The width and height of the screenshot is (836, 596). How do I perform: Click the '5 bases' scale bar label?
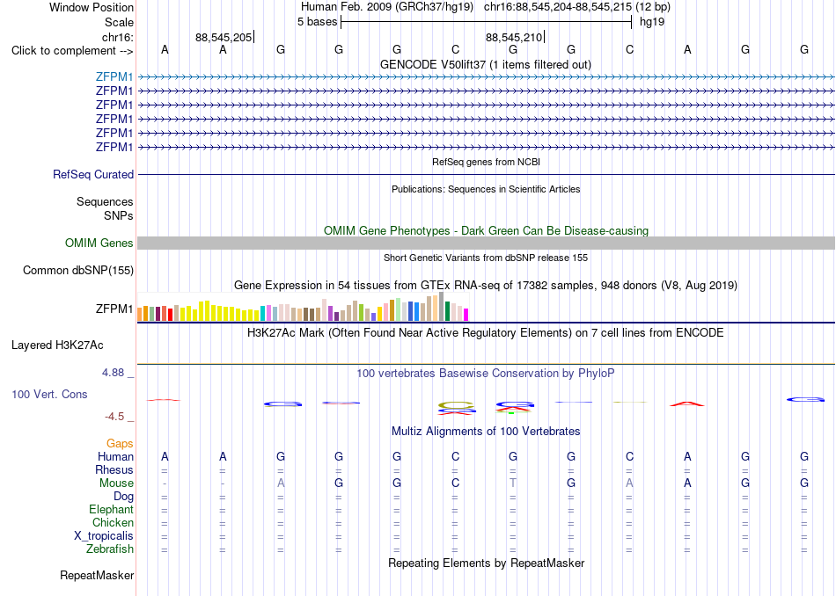pyautogui.click(x=317, y=22)
